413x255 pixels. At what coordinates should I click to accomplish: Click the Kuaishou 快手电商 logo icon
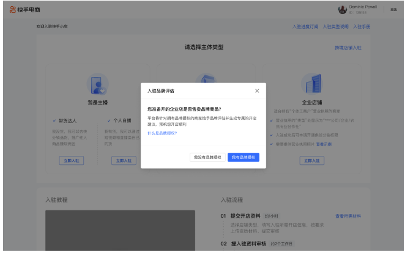coord(13,9)
